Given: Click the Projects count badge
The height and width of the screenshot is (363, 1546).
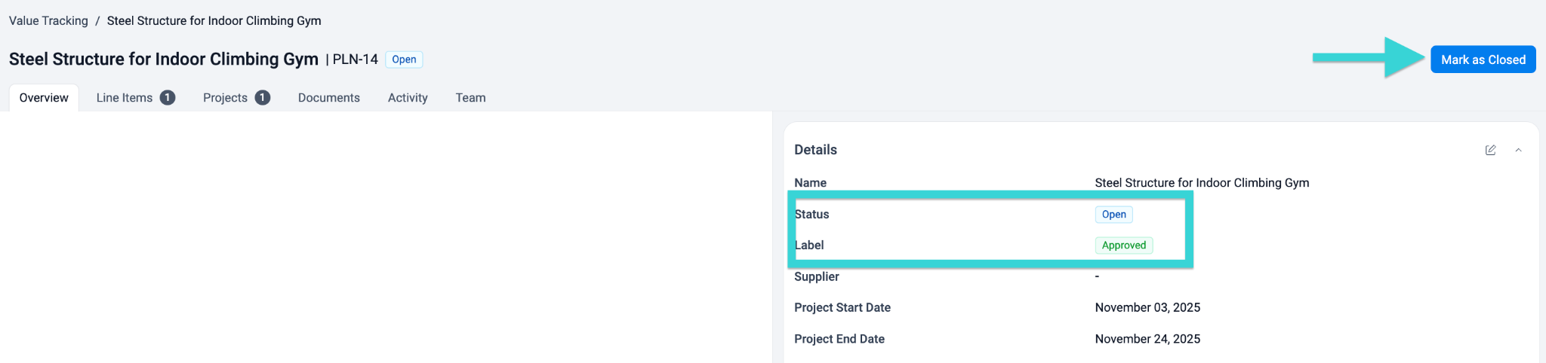Looking at the screenshot, I should (x=262, y=98).
